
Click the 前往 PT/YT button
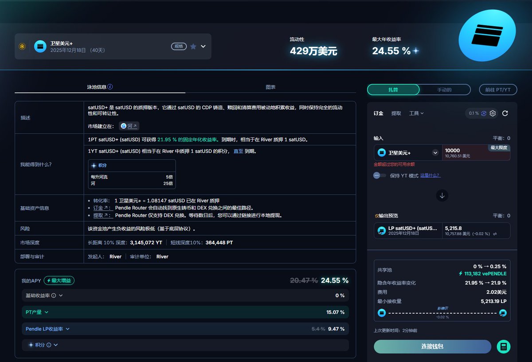coord(498,90)
